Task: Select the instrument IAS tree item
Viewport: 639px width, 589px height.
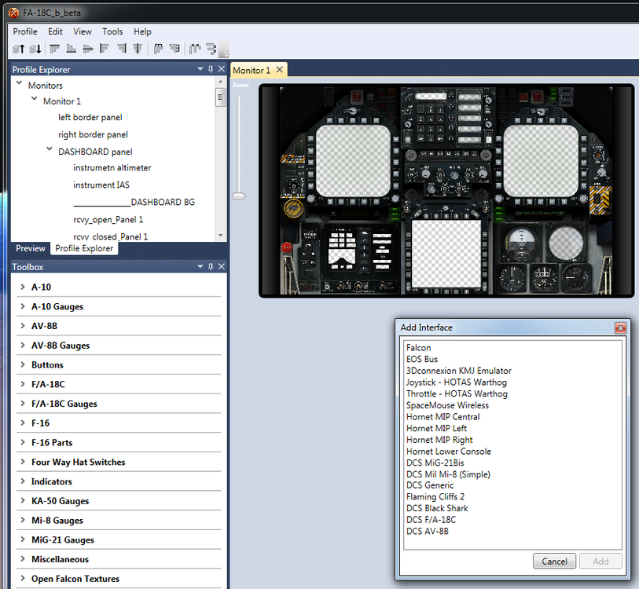Action: coord(101,185)
